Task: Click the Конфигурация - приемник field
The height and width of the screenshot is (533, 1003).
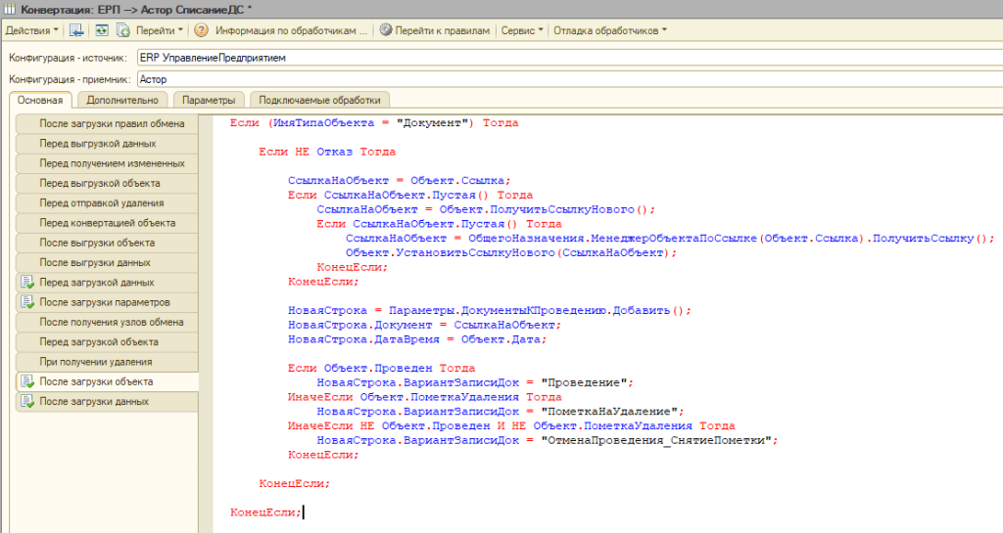Action: (568, 78)
